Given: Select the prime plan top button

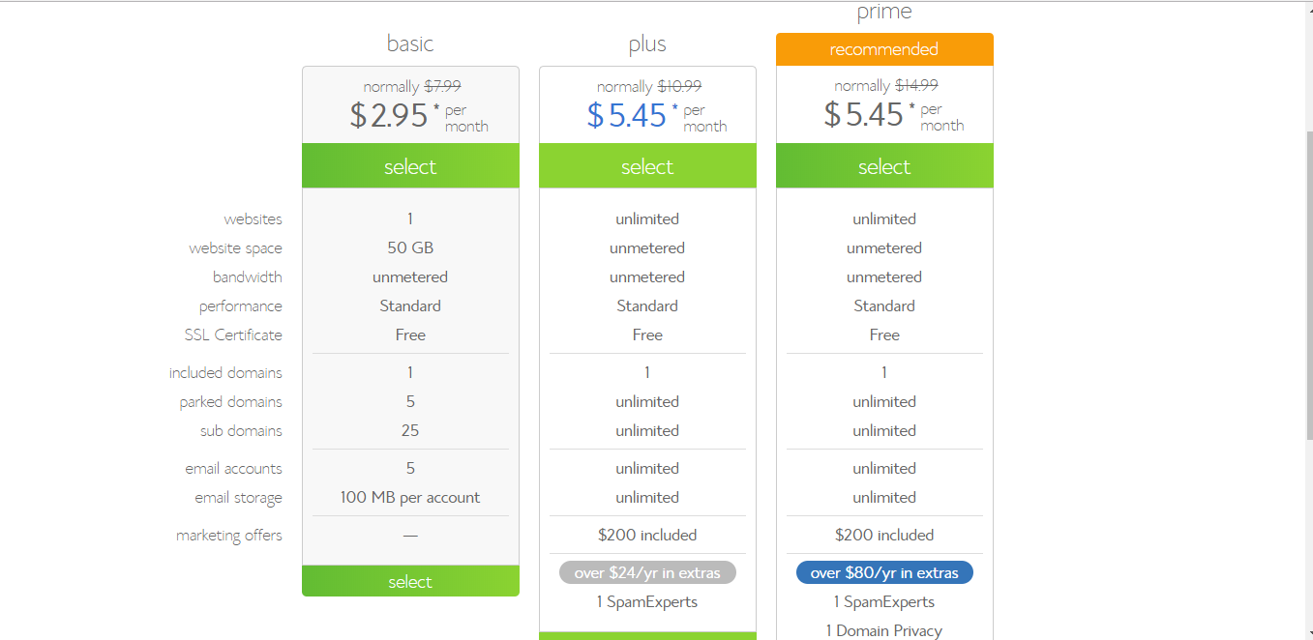Looking at the screenshot, I should tap(884, 165).
